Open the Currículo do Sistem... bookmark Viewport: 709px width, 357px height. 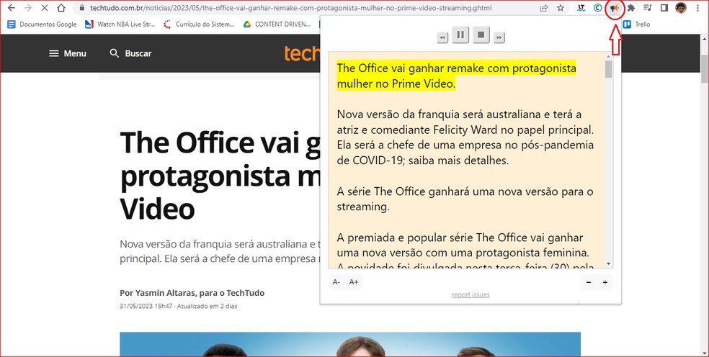tap(199, 24)
